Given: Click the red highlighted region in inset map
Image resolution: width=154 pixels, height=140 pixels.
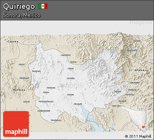Looking at the screenshot, I should [x=143, y=127].
